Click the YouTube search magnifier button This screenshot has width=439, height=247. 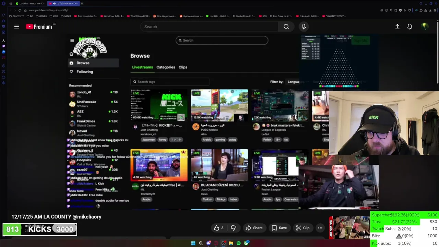(x=286, y=26)
